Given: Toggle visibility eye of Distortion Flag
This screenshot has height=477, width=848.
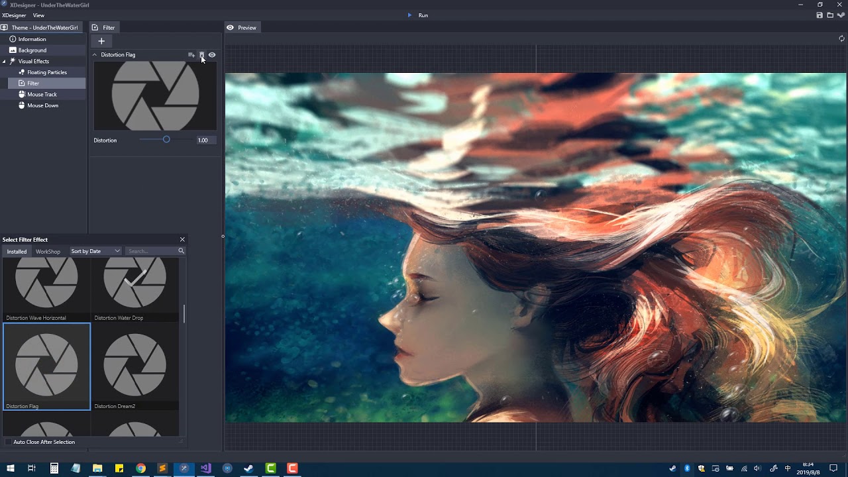Looking at the screenshot, I should click(212, 55).
